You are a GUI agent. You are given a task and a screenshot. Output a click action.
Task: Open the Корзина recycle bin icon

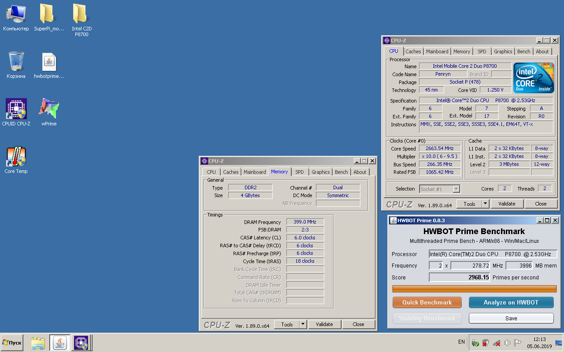click(16, 65)
